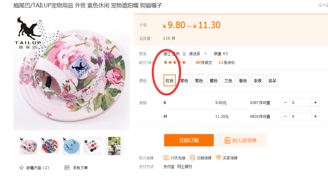Select the 条纹 color option
This screenshot has height=177, width=328.
(258, 81)
